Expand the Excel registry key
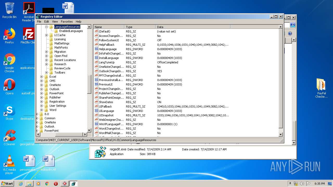Screen dimensions: 333x187 point(42,77)
